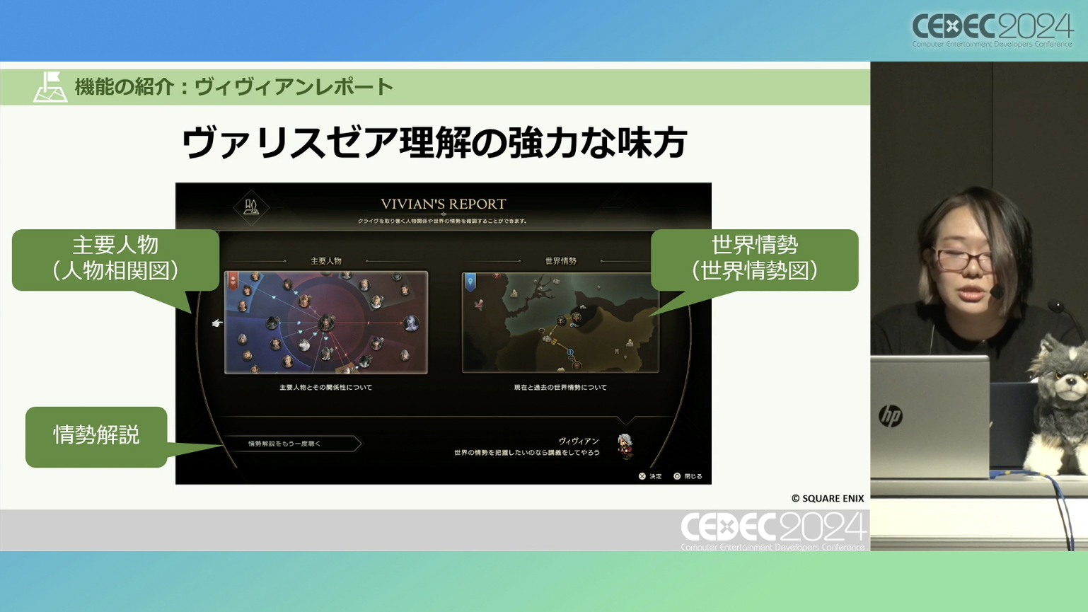Viewport: 1088px width, 612px height.
Task: Click the red bookmark on the 主要人物 image
Action: (x=233, y=281)
